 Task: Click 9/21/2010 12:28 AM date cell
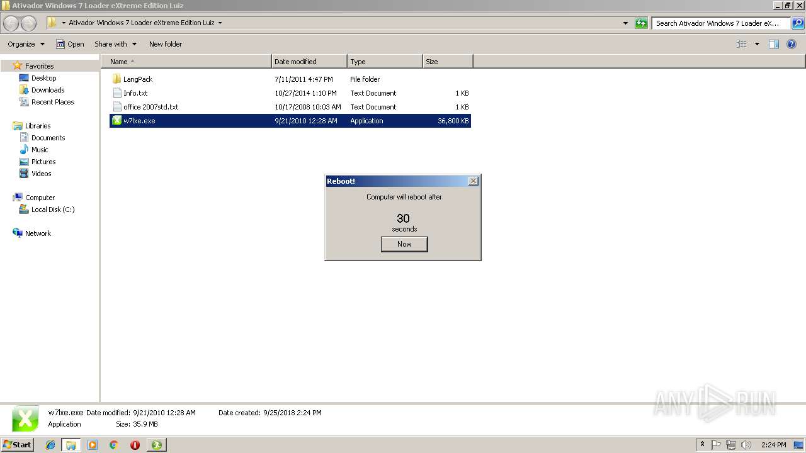click(306, 121)
